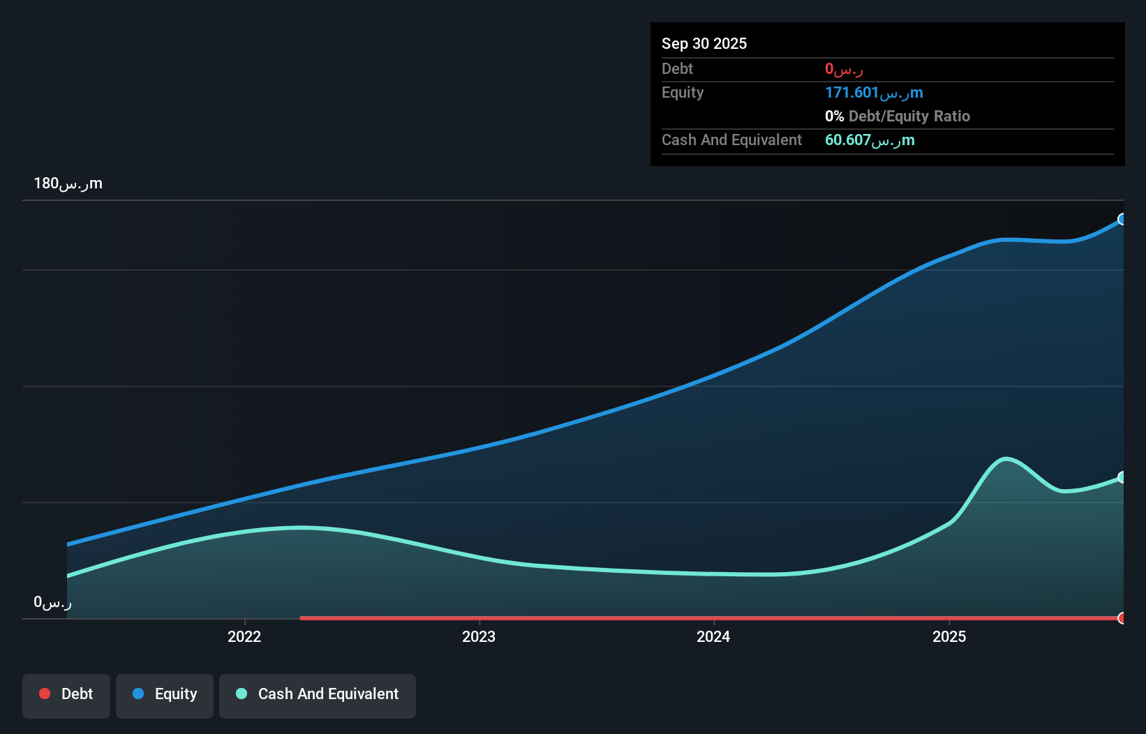Select the Equity endpoint marker on the blue line
1146x734 pixels.
pyautogui.click(x=1122, y=219)
